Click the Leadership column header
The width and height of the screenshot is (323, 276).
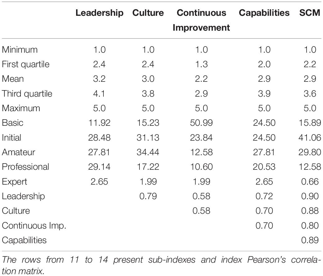pos(99,13)
